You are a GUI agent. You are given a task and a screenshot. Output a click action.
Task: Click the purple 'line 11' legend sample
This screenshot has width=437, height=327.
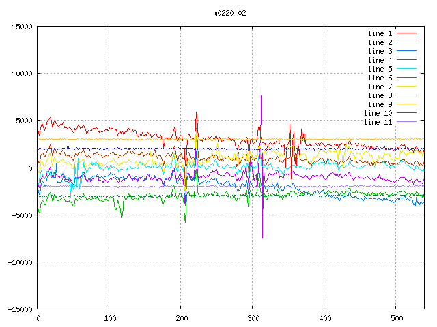click(407, 122)
